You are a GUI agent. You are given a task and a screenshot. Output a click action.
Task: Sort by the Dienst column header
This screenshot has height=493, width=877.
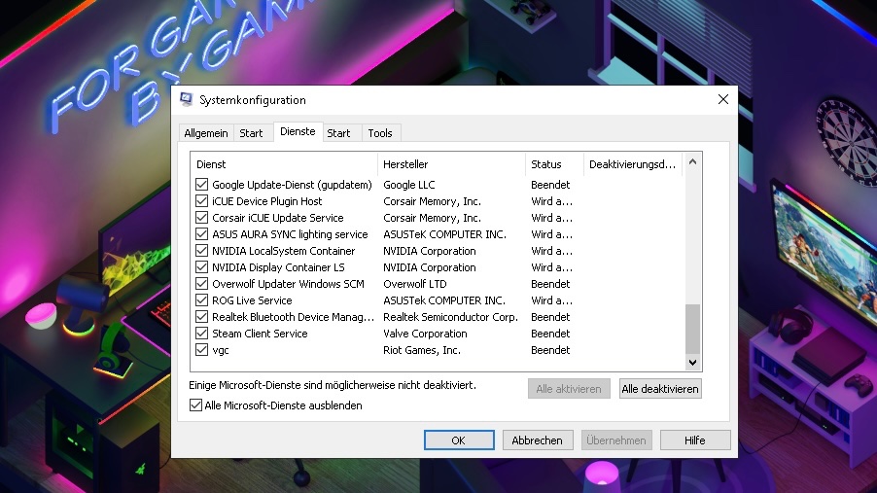point(284,164)
